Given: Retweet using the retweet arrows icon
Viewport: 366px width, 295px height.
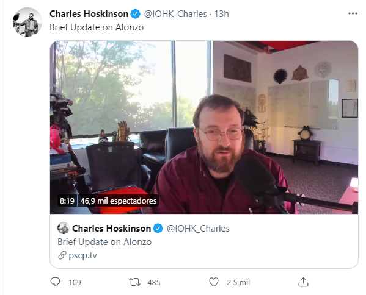Looking at the screenshot, I should (x=134, y=282).
